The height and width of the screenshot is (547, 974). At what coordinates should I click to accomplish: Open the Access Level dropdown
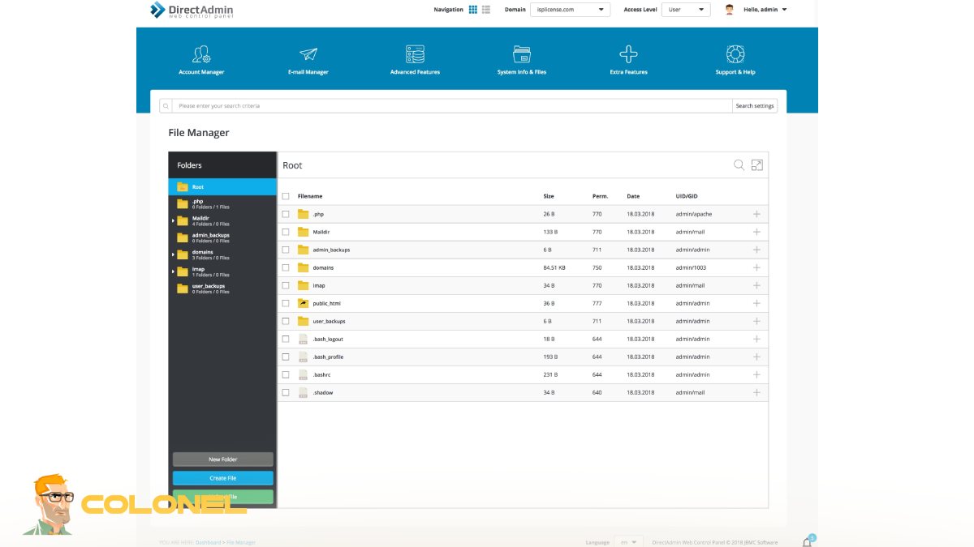pyautogui.click(x=686, y=9)
